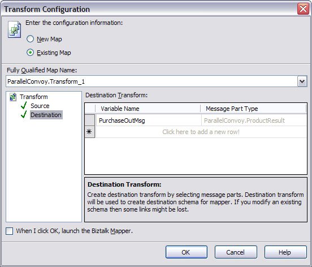Select Destination in the transform tree
Image resolution: width=312 pixels, height=267 pixels.
[x=46, y=115]
